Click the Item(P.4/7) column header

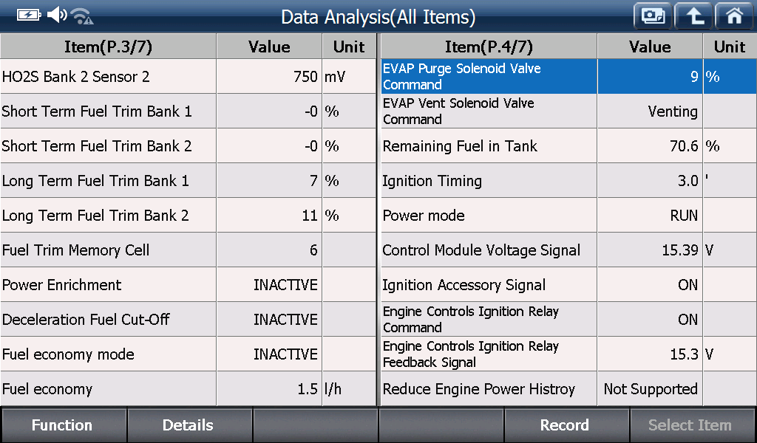pos(489,47)
